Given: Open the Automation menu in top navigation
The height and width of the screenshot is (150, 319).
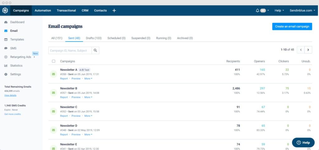Looking at the screenshot, I should [x=43, y=11].
